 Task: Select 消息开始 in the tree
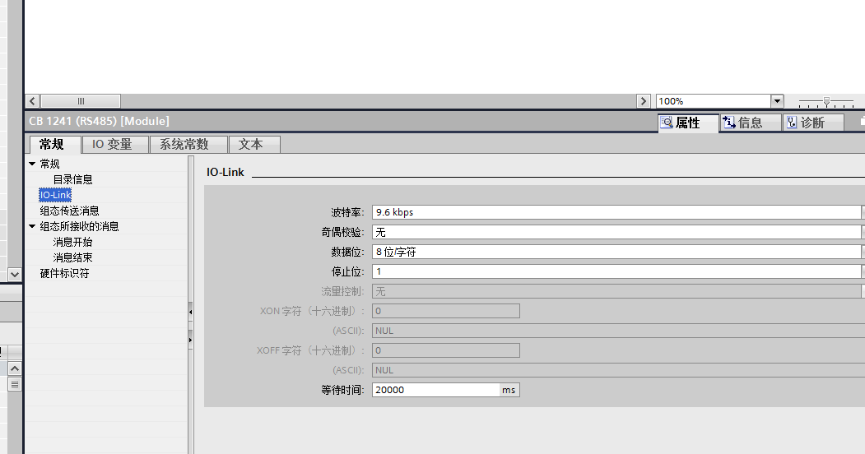(72, 242)
